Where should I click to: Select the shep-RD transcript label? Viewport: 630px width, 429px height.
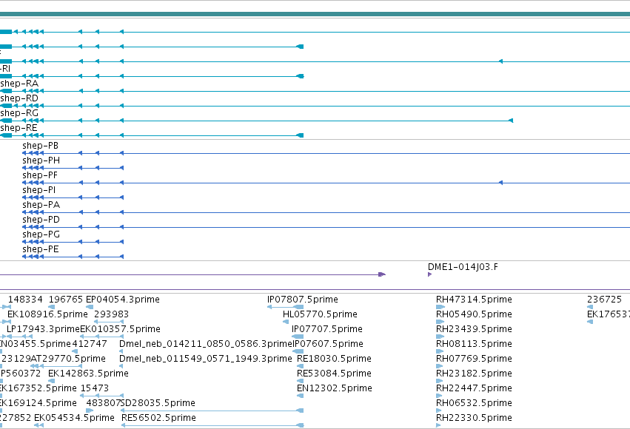point(19,98)
